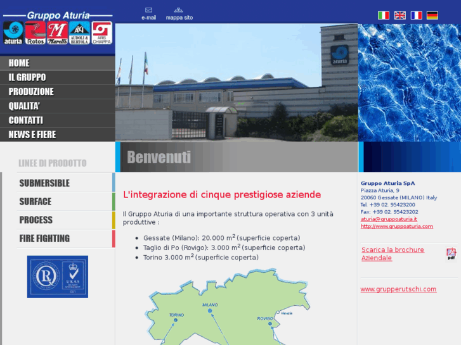Click the Audoli & Bertola logo
This screenshot has width=461, height=345.
[x=79, y=33]
